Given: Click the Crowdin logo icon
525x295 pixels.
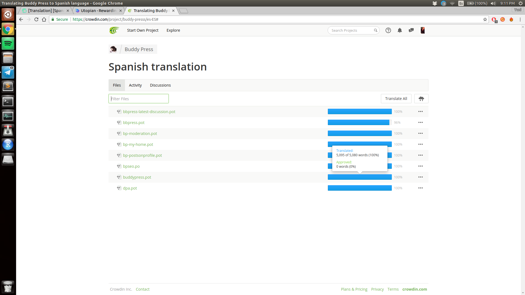Looking at the screenshot, I should (x=114, y=30).
